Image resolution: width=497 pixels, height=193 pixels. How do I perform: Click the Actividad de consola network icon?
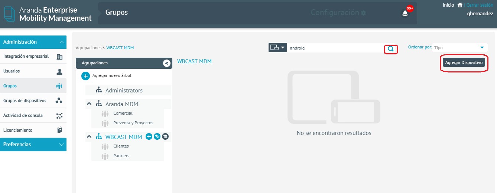(x=59, y=116)
